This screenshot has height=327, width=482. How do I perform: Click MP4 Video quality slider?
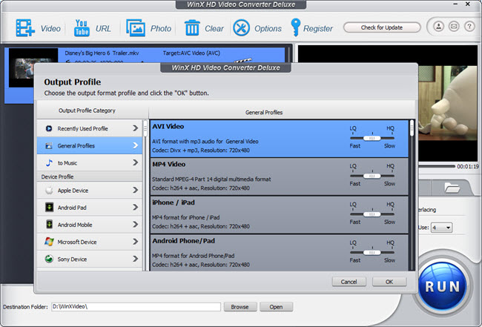(x=372, y=176)
